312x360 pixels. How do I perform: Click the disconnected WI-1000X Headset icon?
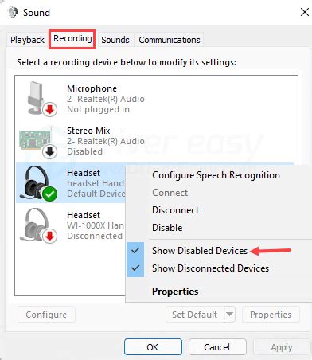(x=38, y=225)
